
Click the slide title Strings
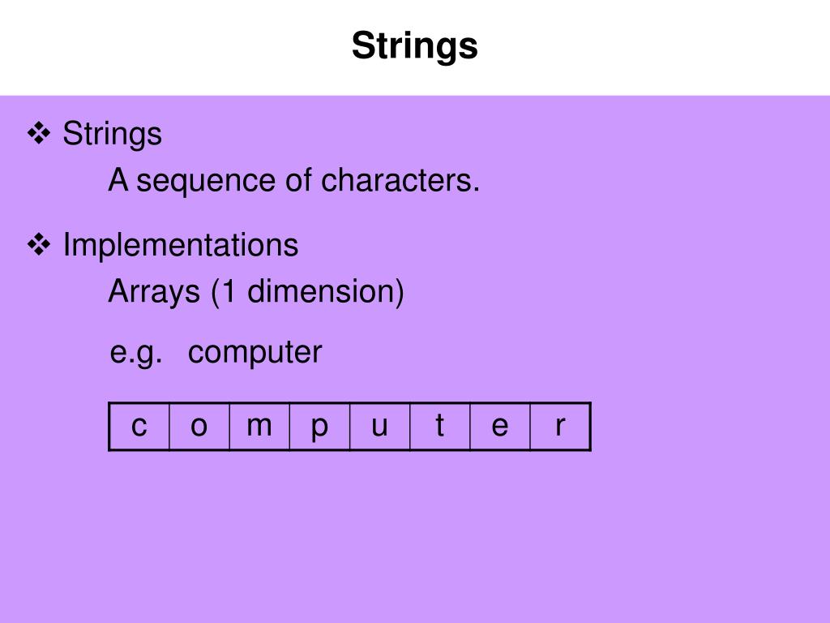415,46
